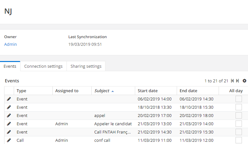Go to first page of events
248x144 pixels.
(232, 81)
